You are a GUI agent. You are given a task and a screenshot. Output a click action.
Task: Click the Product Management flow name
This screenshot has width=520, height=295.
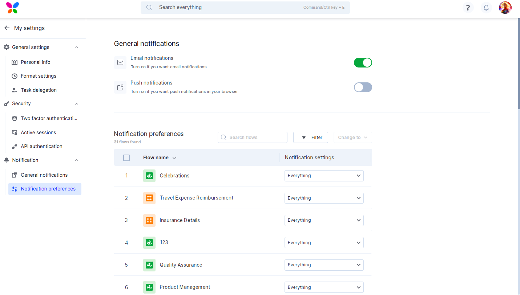185,287
